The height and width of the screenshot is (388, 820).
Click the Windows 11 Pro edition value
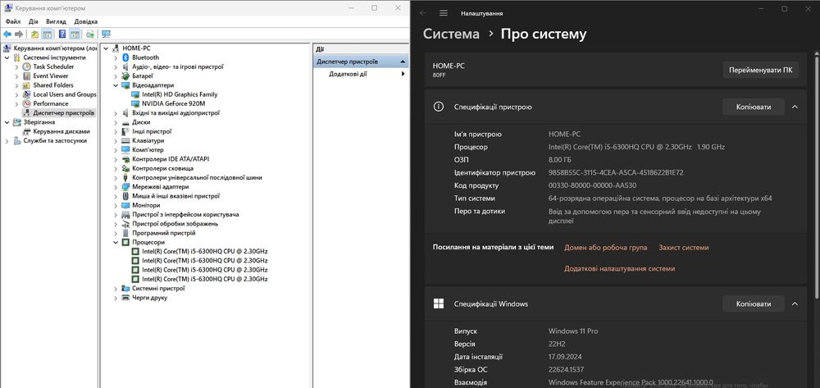pyautogui.click(x=573, y=331)
